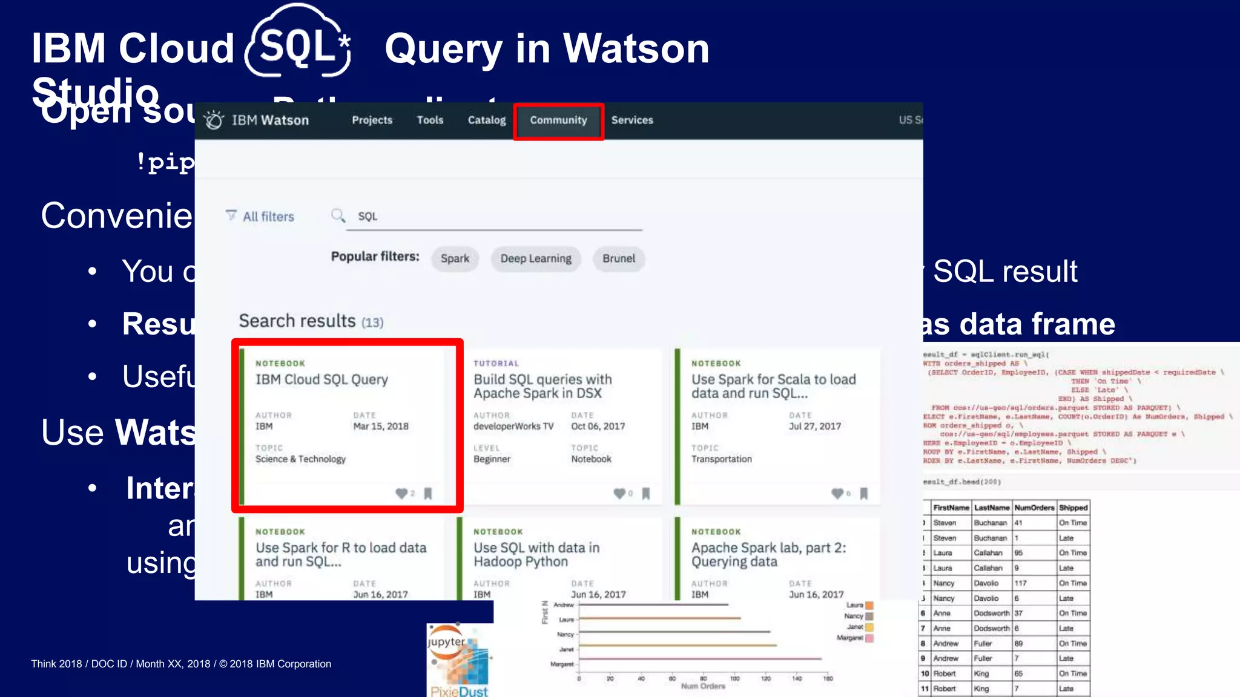Screen dimensions: 1240x697
Task: Apply the Brunel popular filter
Action: (x=619, y=258)
